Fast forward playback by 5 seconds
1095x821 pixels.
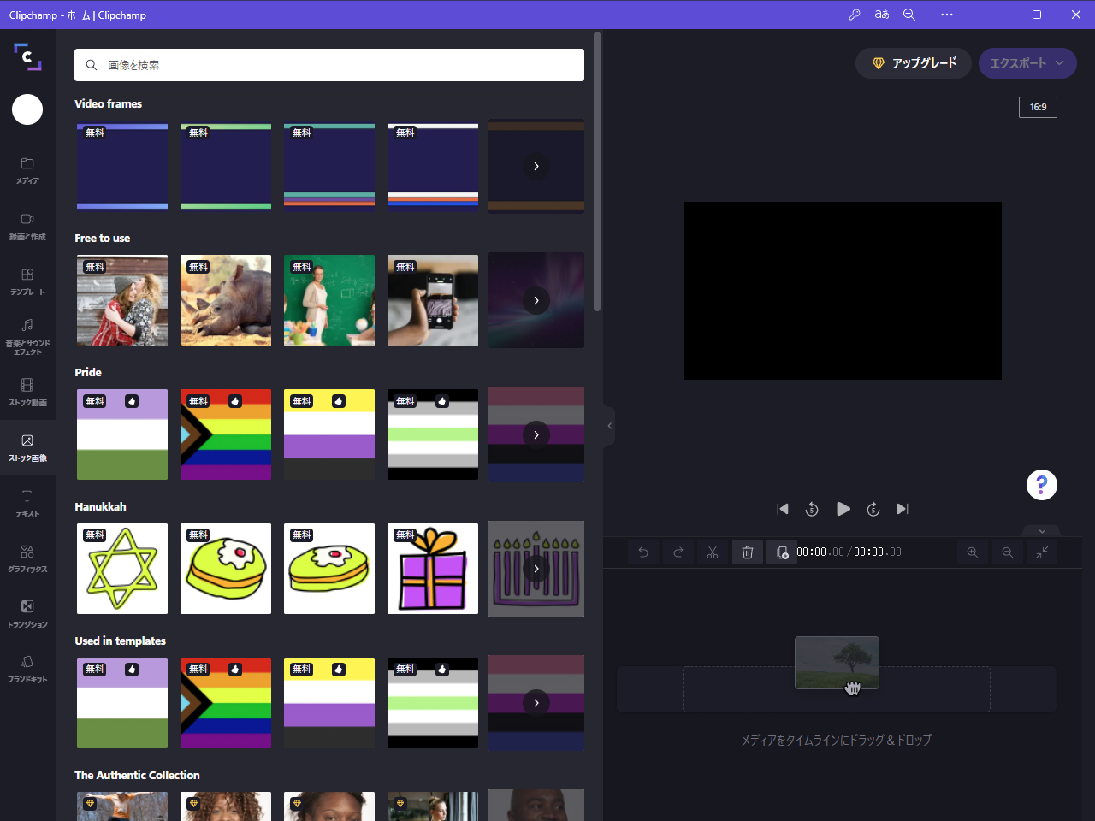(873, 509)
